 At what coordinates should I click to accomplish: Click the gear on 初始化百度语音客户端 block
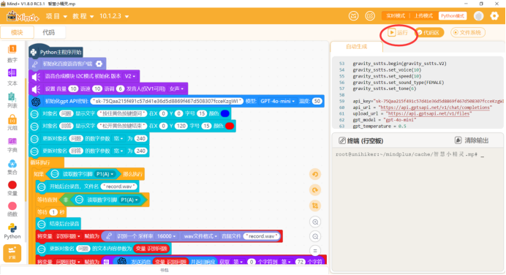click(99, 64)
